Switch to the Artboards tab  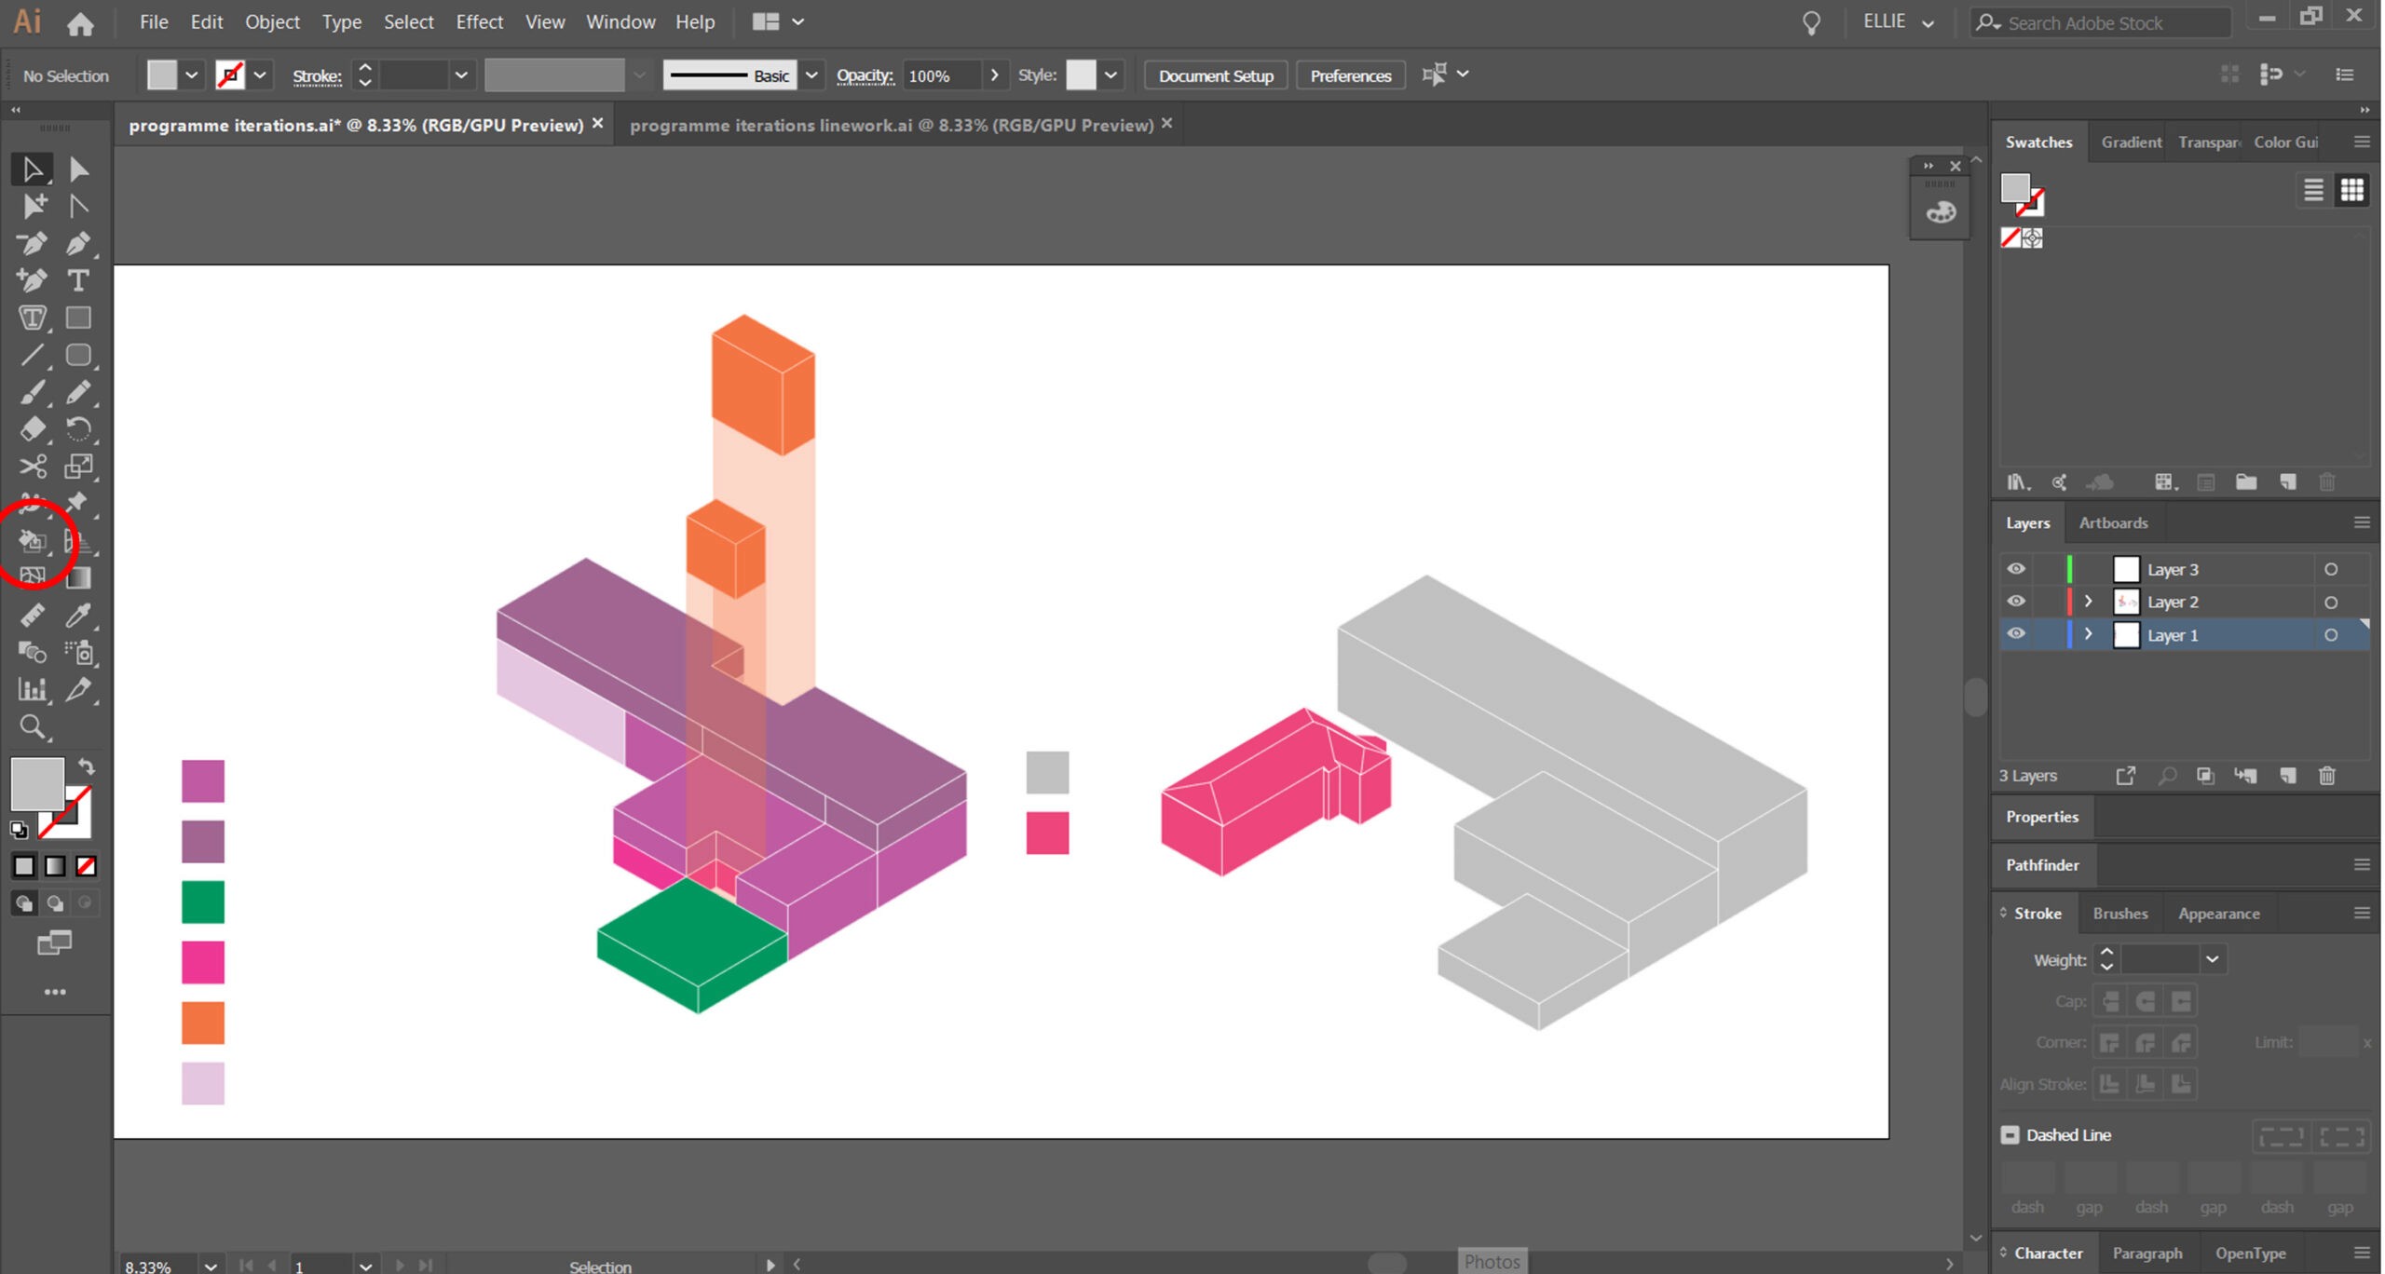click(x=2113, y=522)
